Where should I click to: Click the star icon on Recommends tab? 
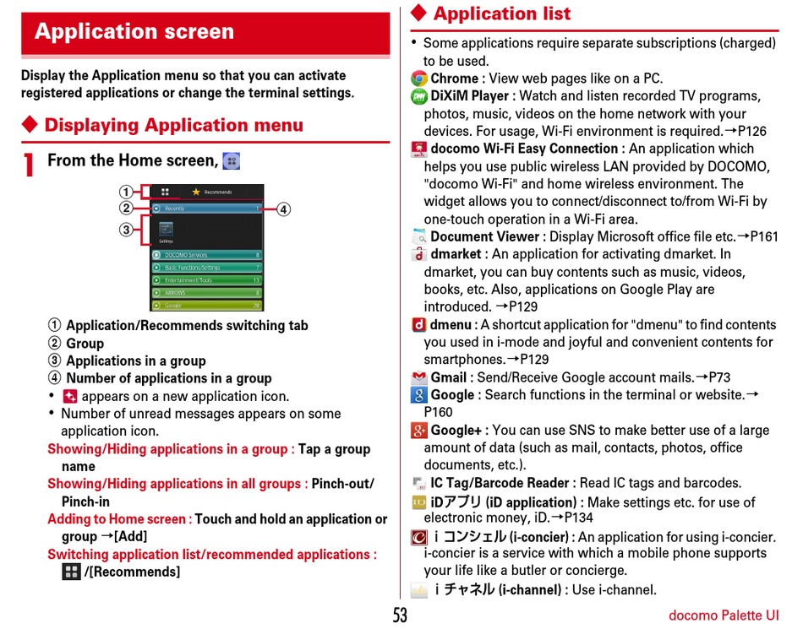tap(195, 192)
